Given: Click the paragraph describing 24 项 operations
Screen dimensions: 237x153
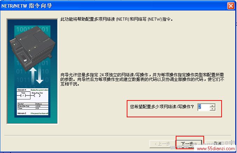Looking at the screenshot, I should 142,79.
